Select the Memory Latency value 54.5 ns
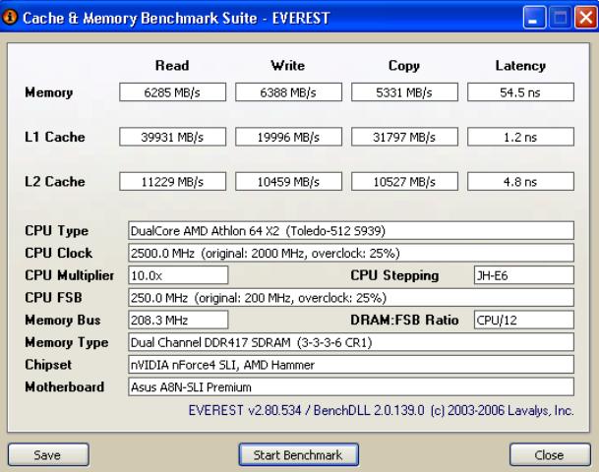The image size is (599, 472). point(520,92)
